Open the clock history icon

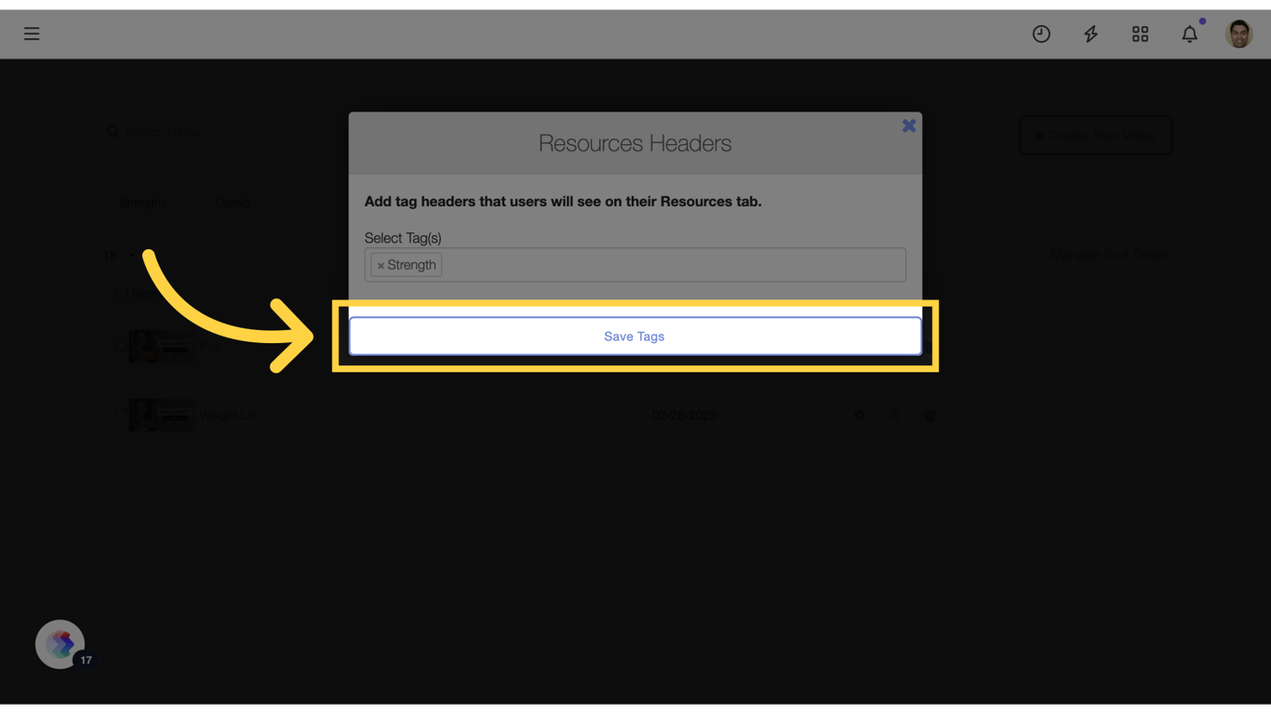[1041, 34]
